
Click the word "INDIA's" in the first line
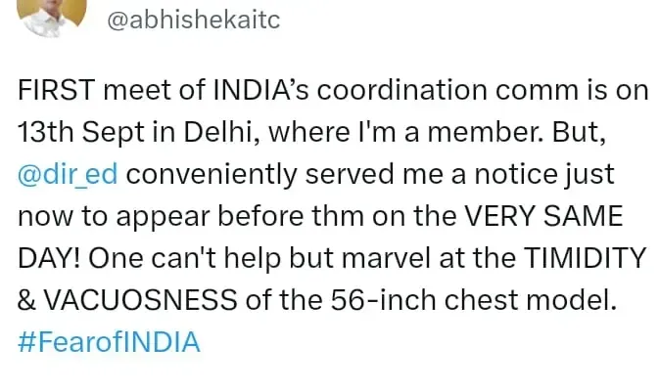(252, 89)
